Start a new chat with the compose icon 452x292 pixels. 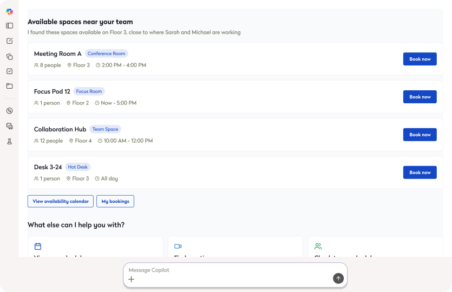(9, 41)
